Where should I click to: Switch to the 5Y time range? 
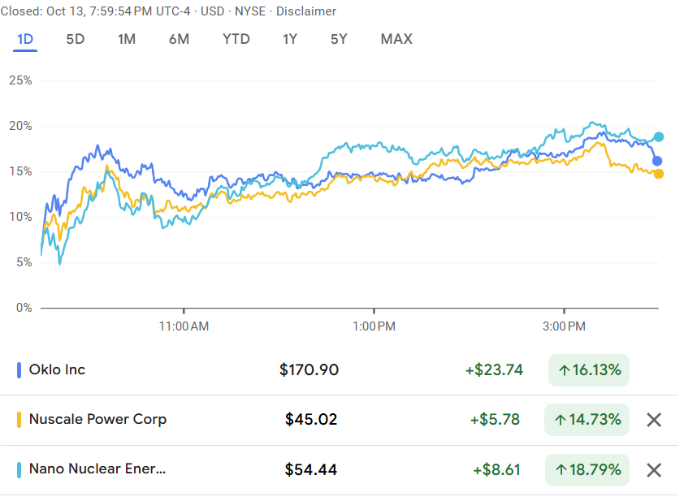coord(339,39)
